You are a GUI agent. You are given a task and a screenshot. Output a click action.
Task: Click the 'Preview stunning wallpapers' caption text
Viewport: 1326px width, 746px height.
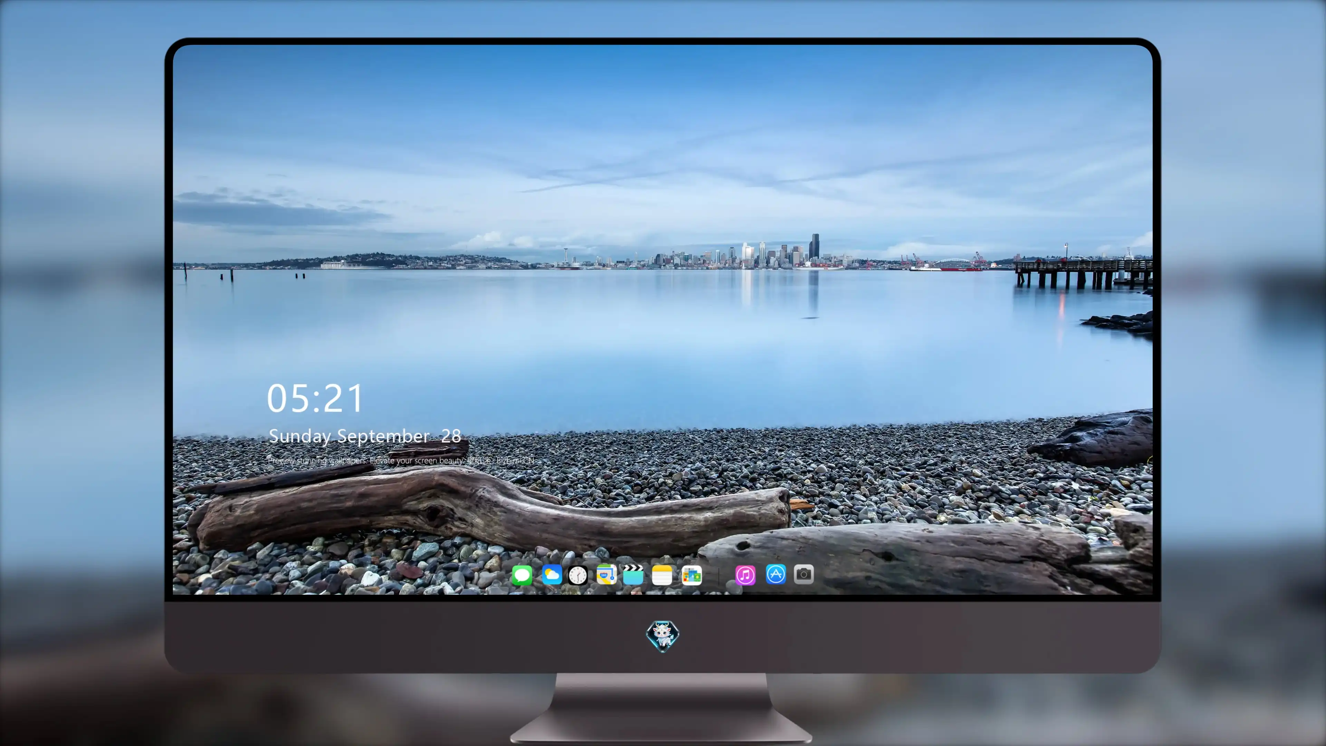click(401, 460)
